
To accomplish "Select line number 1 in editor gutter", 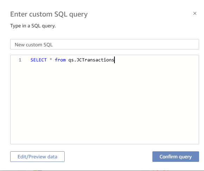I will (20, 60).
